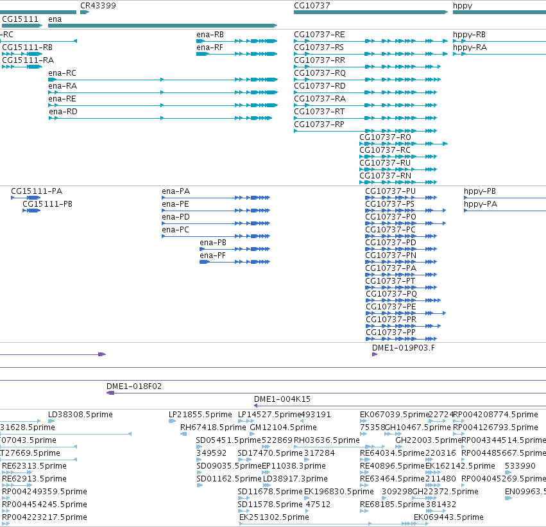Select EST RE62313.5prime
546x527 pixels.
[17, 472]
